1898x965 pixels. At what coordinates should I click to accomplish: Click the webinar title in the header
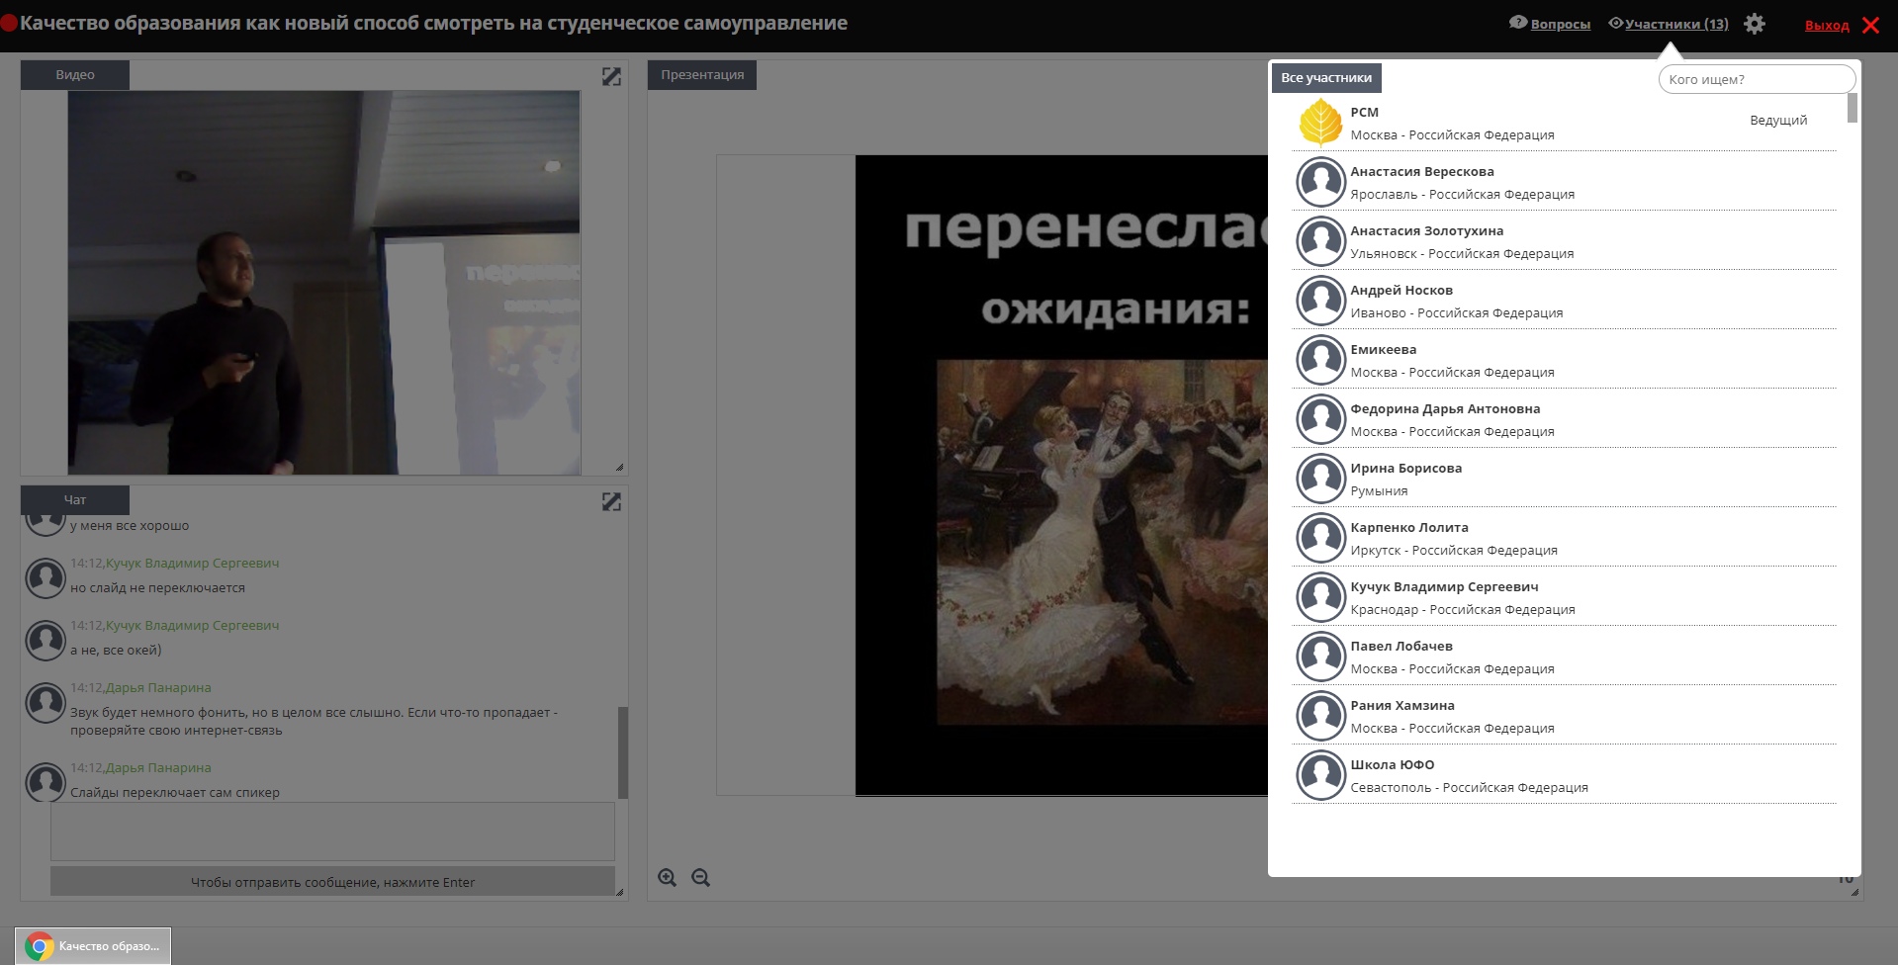coord(433,23)
